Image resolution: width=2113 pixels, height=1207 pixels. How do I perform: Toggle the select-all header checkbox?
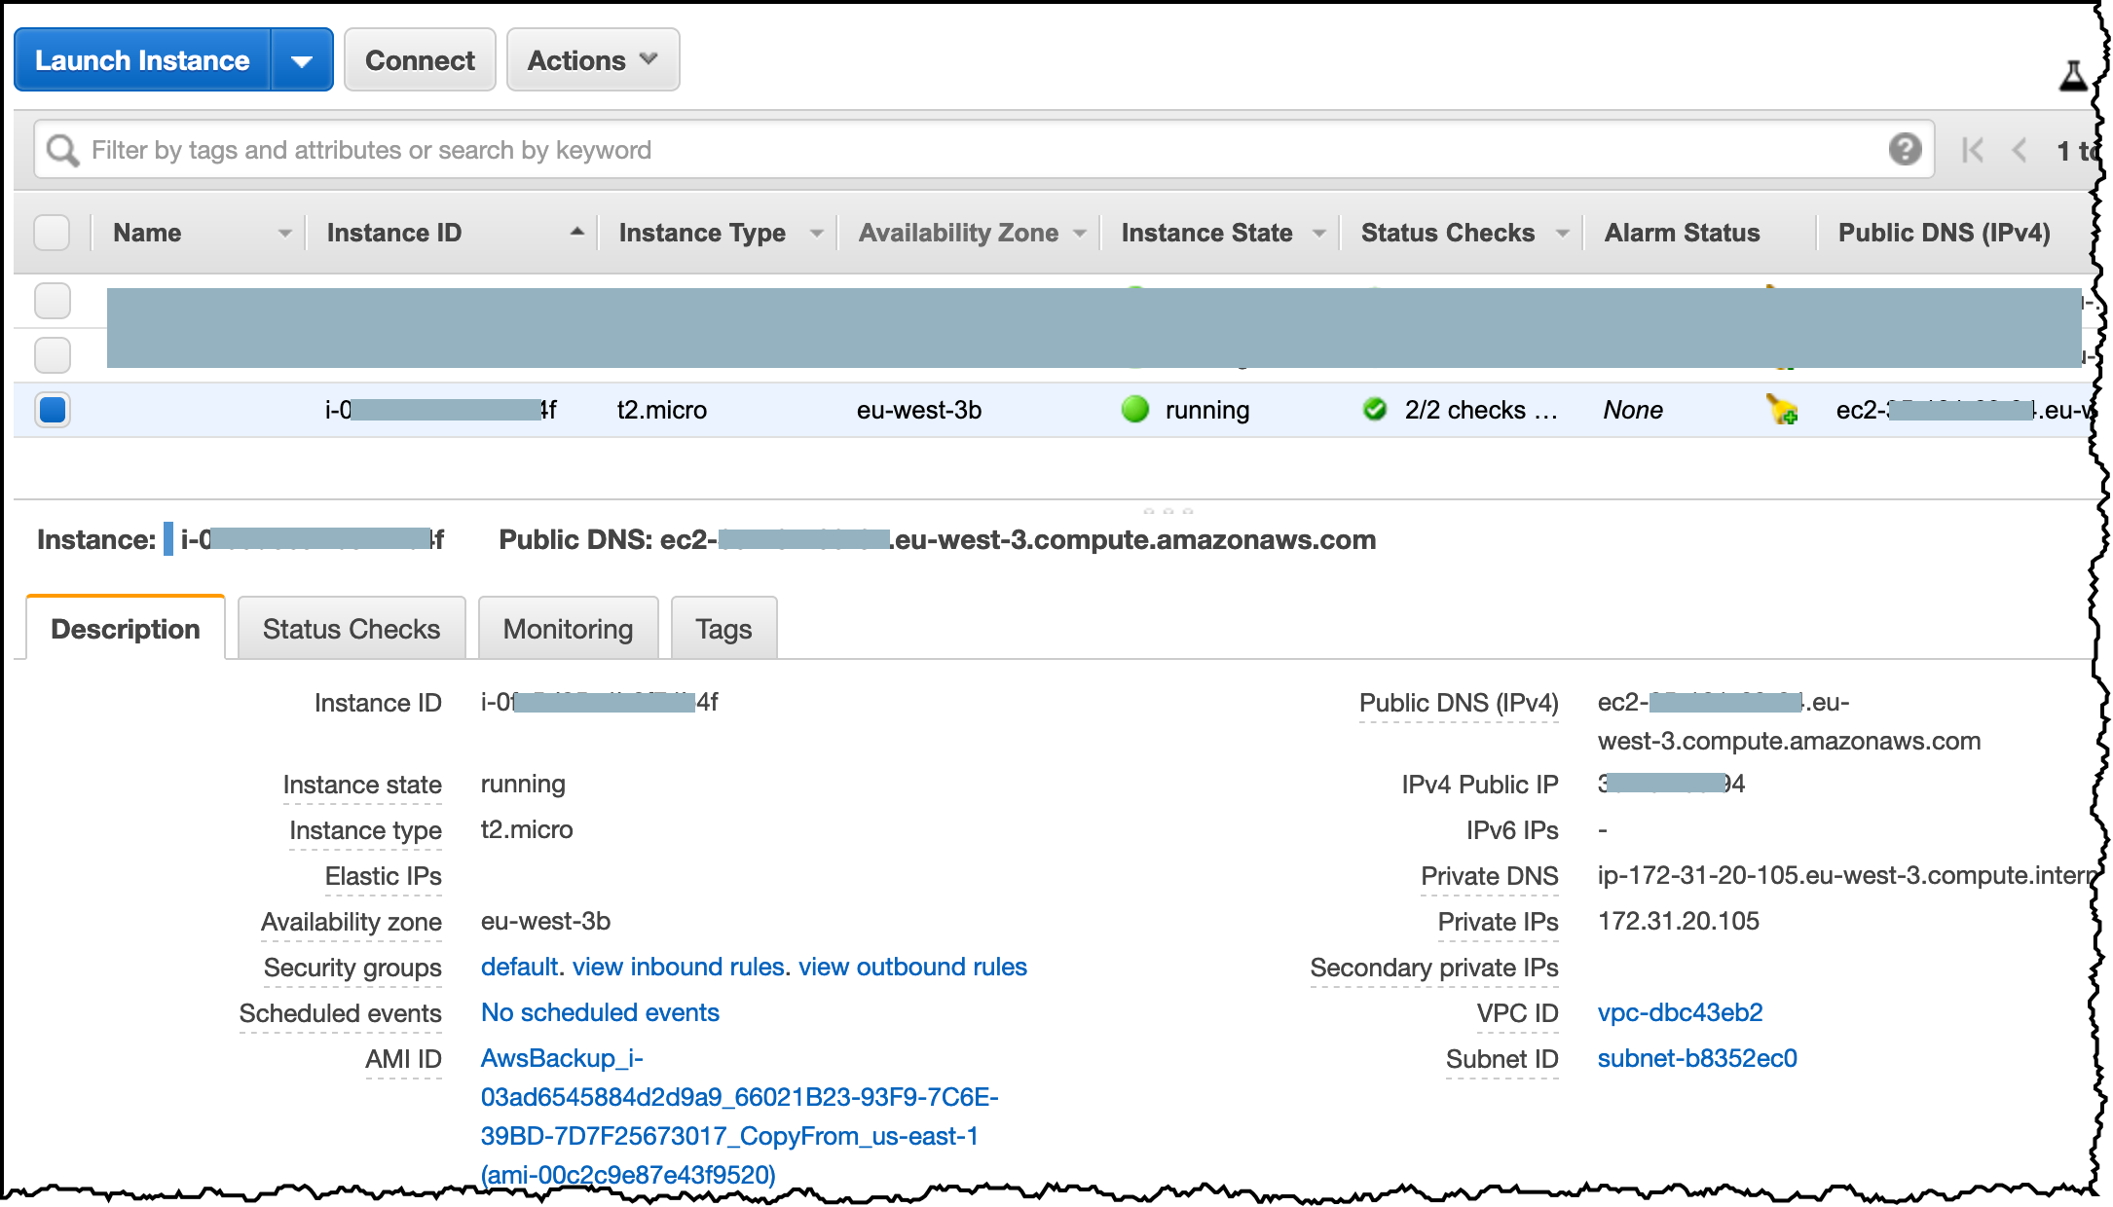pyautogui.click(x=52, y=233)
